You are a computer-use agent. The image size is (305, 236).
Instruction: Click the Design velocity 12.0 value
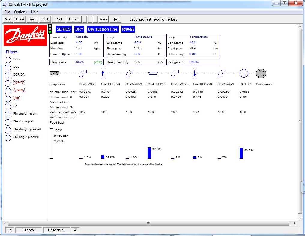(137, 62)
